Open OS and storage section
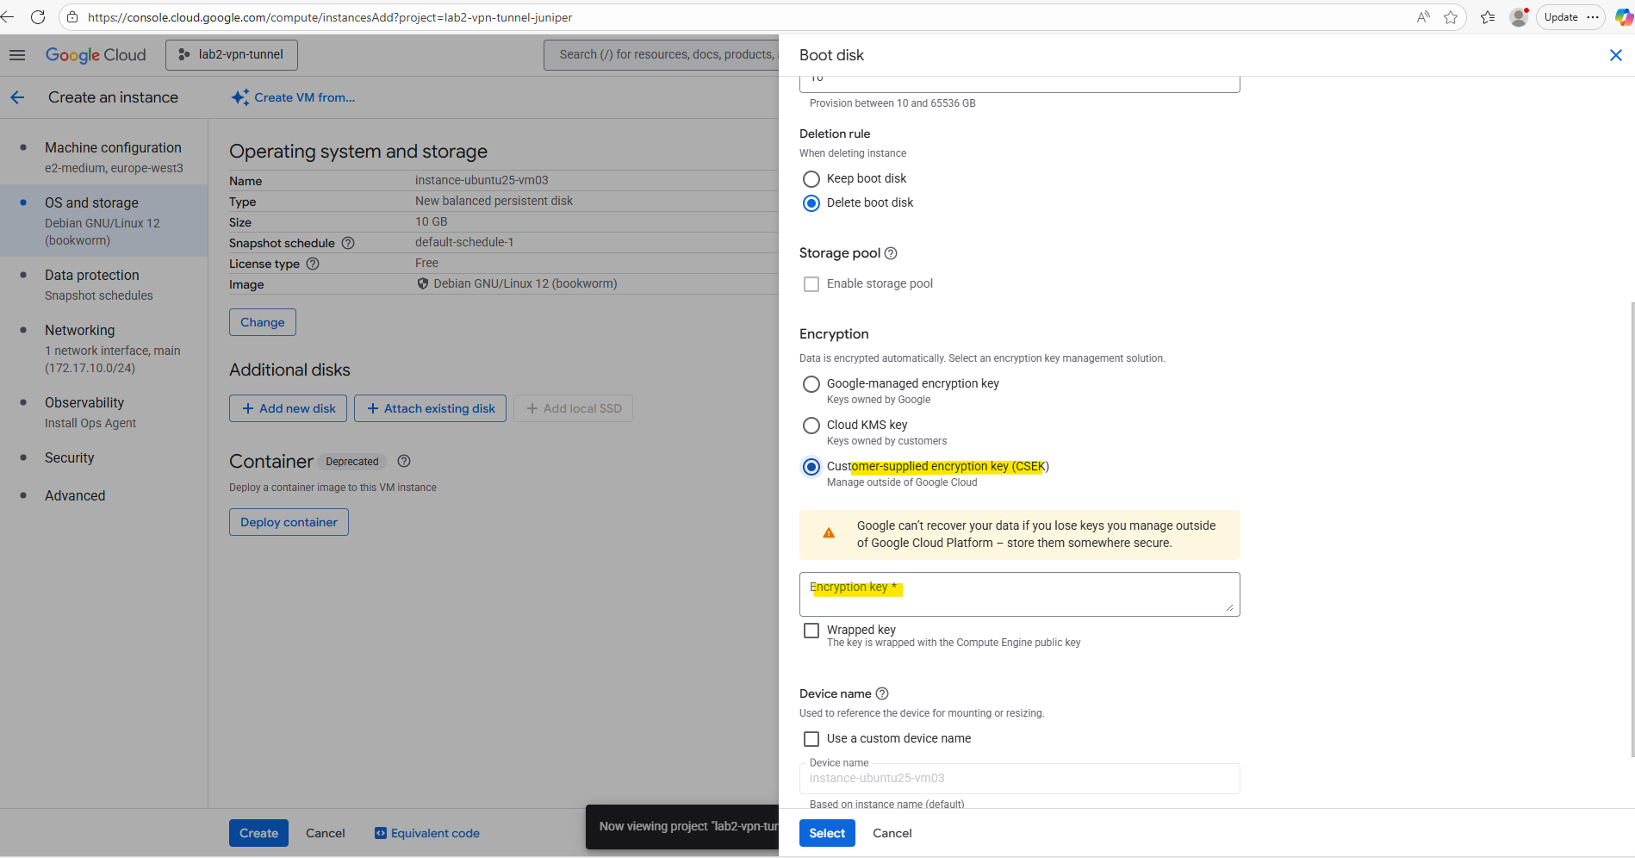 104,221
